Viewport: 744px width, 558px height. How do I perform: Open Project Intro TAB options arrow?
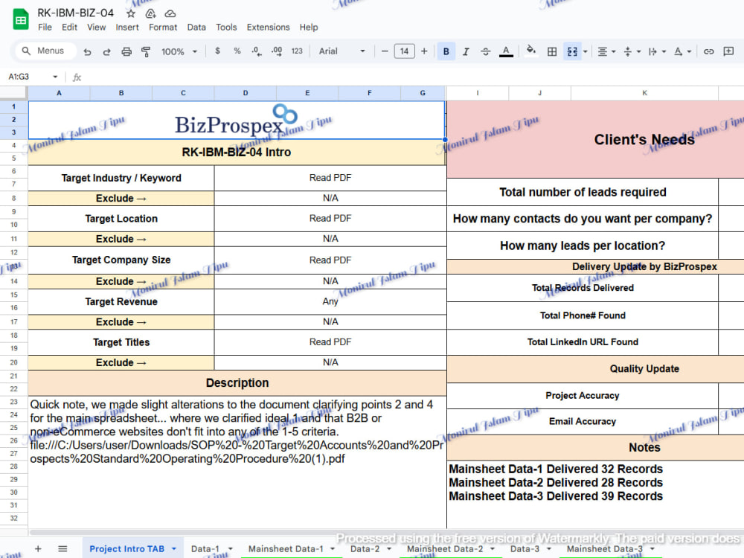[x=173, y=549]
